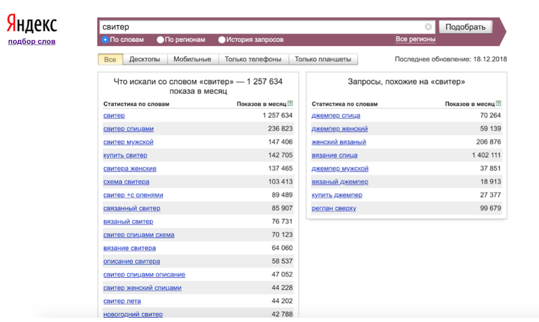Open the 'купить свитер' keyword link
This screenshot has width=539, height=322.
click(x=125, y=156)
